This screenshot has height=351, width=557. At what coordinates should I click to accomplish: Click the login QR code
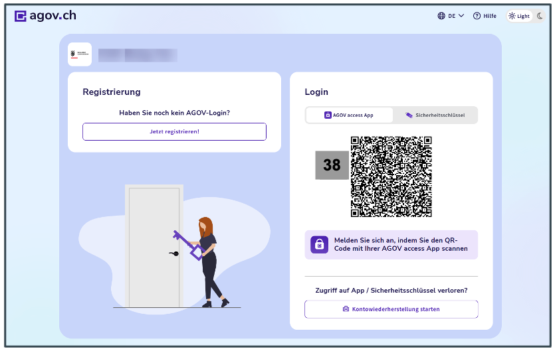[x=391, y=176]
